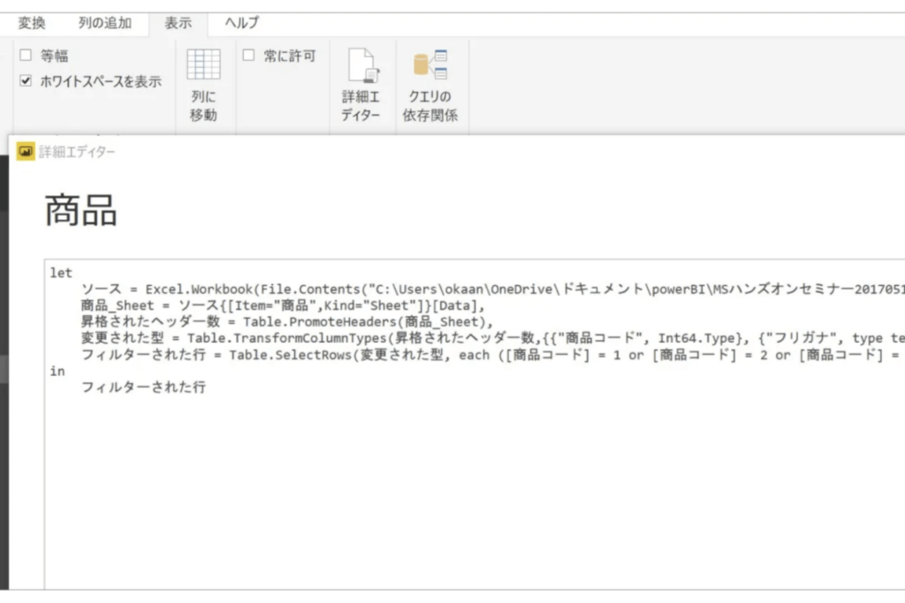
Task: Enable the 等幅 checkbox
Action: (x=26, y=56)
